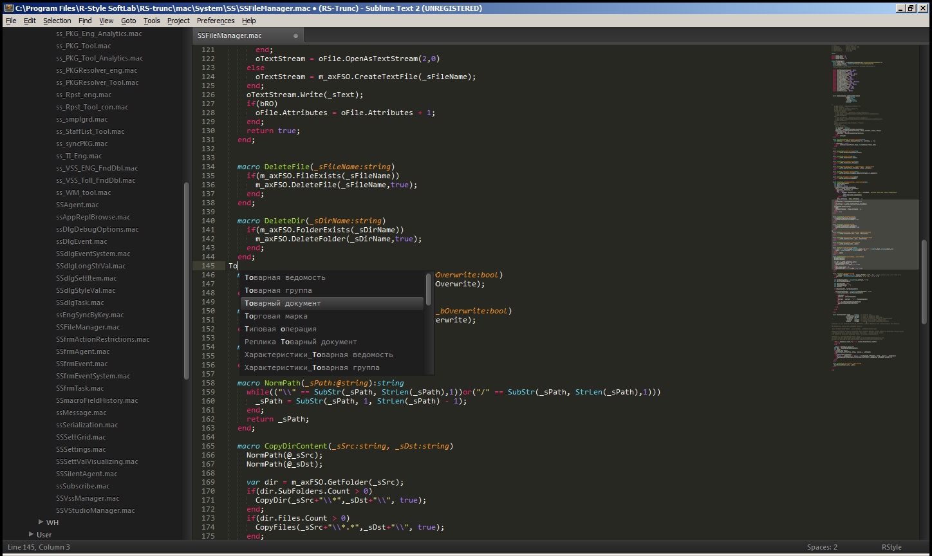Expand the WH folder in sidebar
The height and width of the screenshot is (556, 932).
41,522
